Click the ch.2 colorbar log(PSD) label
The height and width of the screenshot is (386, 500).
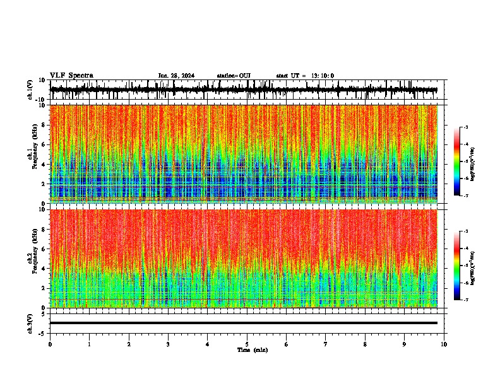[472, 268]
